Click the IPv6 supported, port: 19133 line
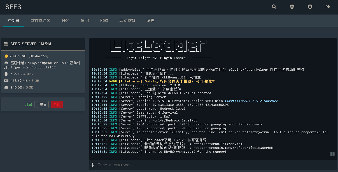The height and width of the screenshot is (172, 338). [159, 128]
